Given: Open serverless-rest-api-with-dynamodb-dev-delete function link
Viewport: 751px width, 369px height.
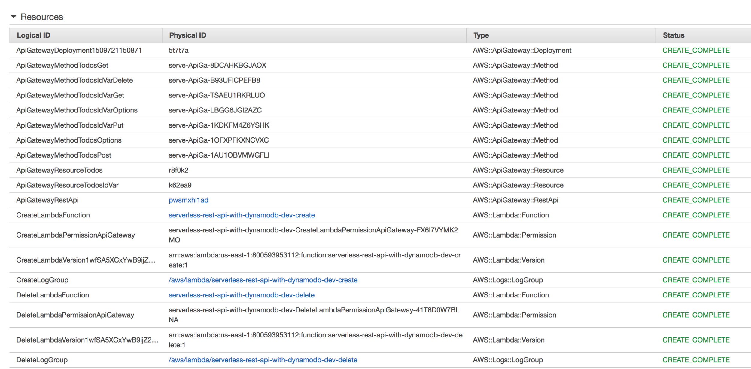Looking at the screenshot, I should (x=241, y=295).
